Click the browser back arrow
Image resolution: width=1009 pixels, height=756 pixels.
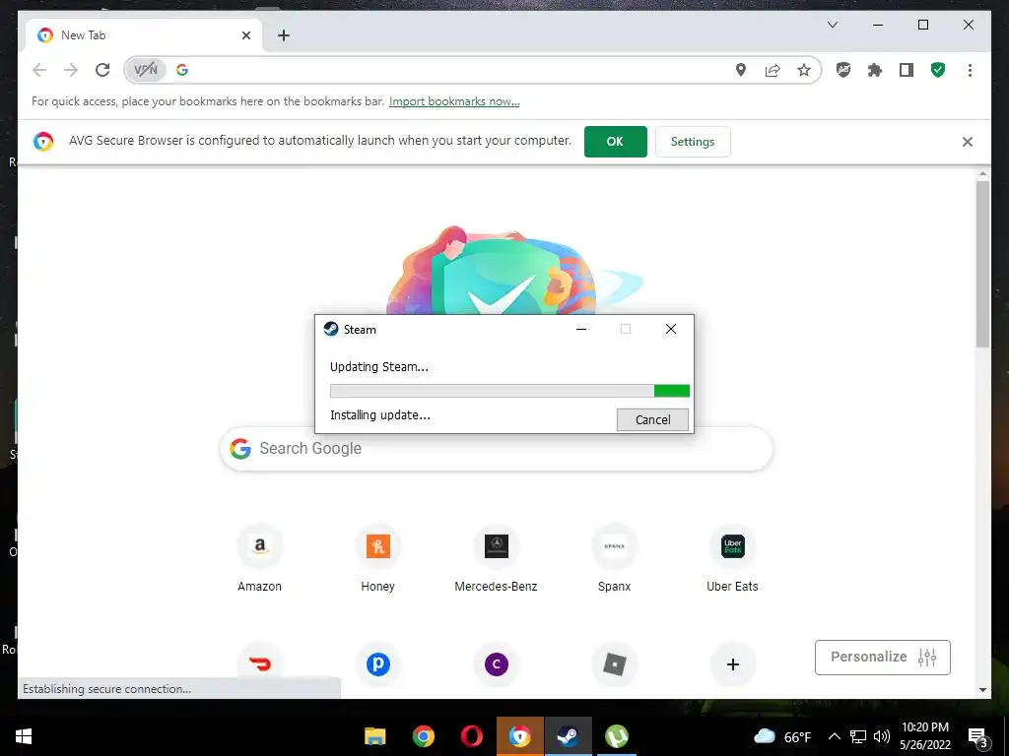point(39,70)
